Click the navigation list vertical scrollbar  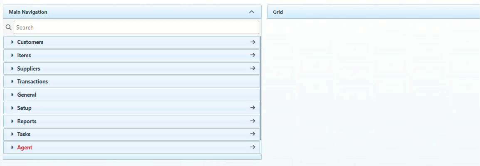pos(260,88)
